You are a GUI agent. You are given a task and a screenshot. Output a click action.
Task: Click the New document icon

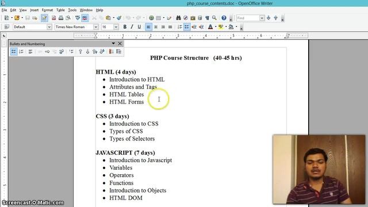[x=6, y=18]
